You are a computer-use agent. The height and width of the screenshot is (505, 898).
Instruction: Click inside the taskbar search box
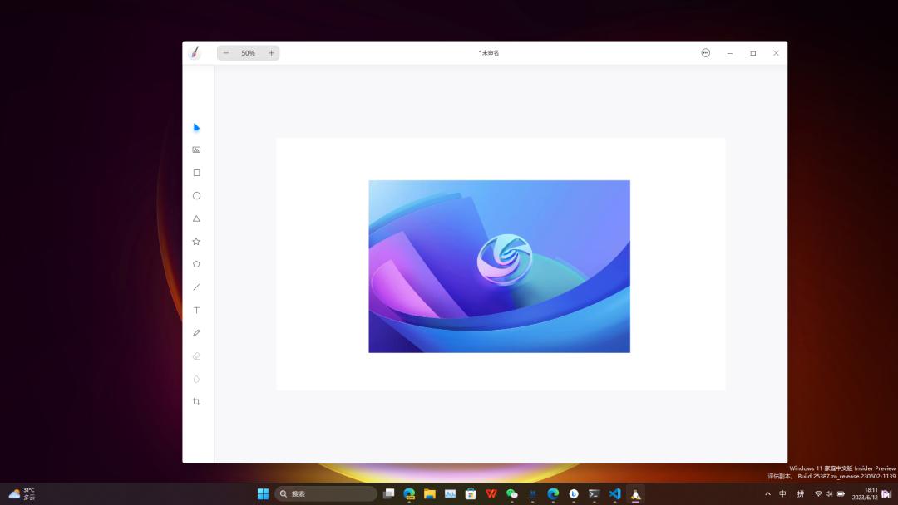(324, 493)
